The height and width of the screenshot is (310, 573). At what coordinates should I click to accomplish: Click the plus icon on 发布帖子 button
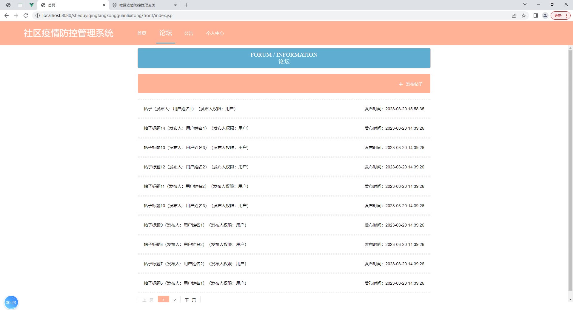[x=401, y=84]
